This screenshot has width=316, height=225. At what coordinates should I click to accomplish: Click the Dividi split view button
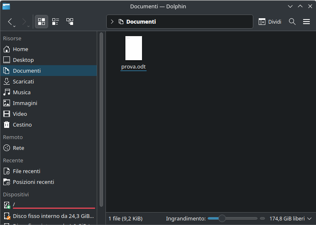(x=270, y=22)
